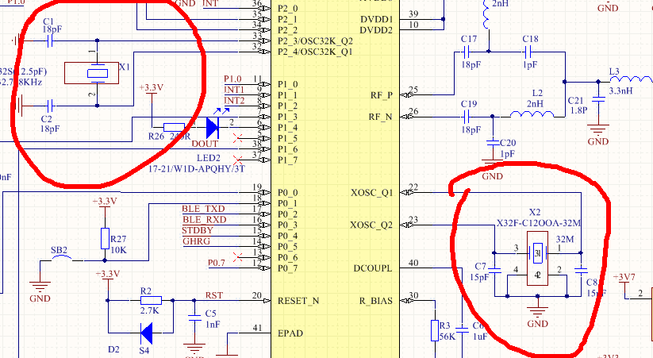Image resolution: width=653 pixels, height=358 pixels.
Task: Select inductor L3 3.3nH coil
Action: [x=631, y=79]
